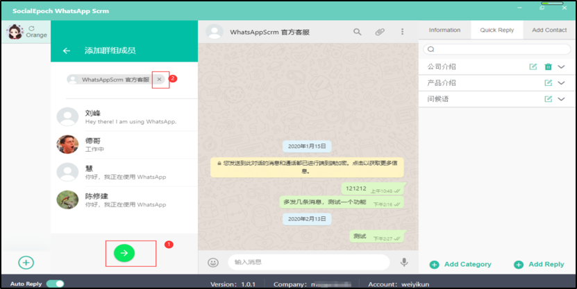This screenshot has width=577, height=289.
Task: Click the add account plus icon in the sidebar
Action: [x=26, y=262]
